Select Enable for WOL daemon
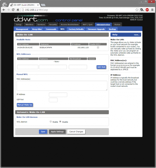 [x=51, y=121]
